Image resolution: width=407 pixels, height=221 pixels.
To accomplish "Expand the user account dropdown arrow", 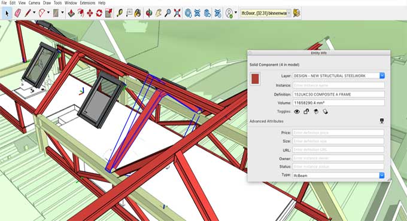I will [x=236, y=13].
